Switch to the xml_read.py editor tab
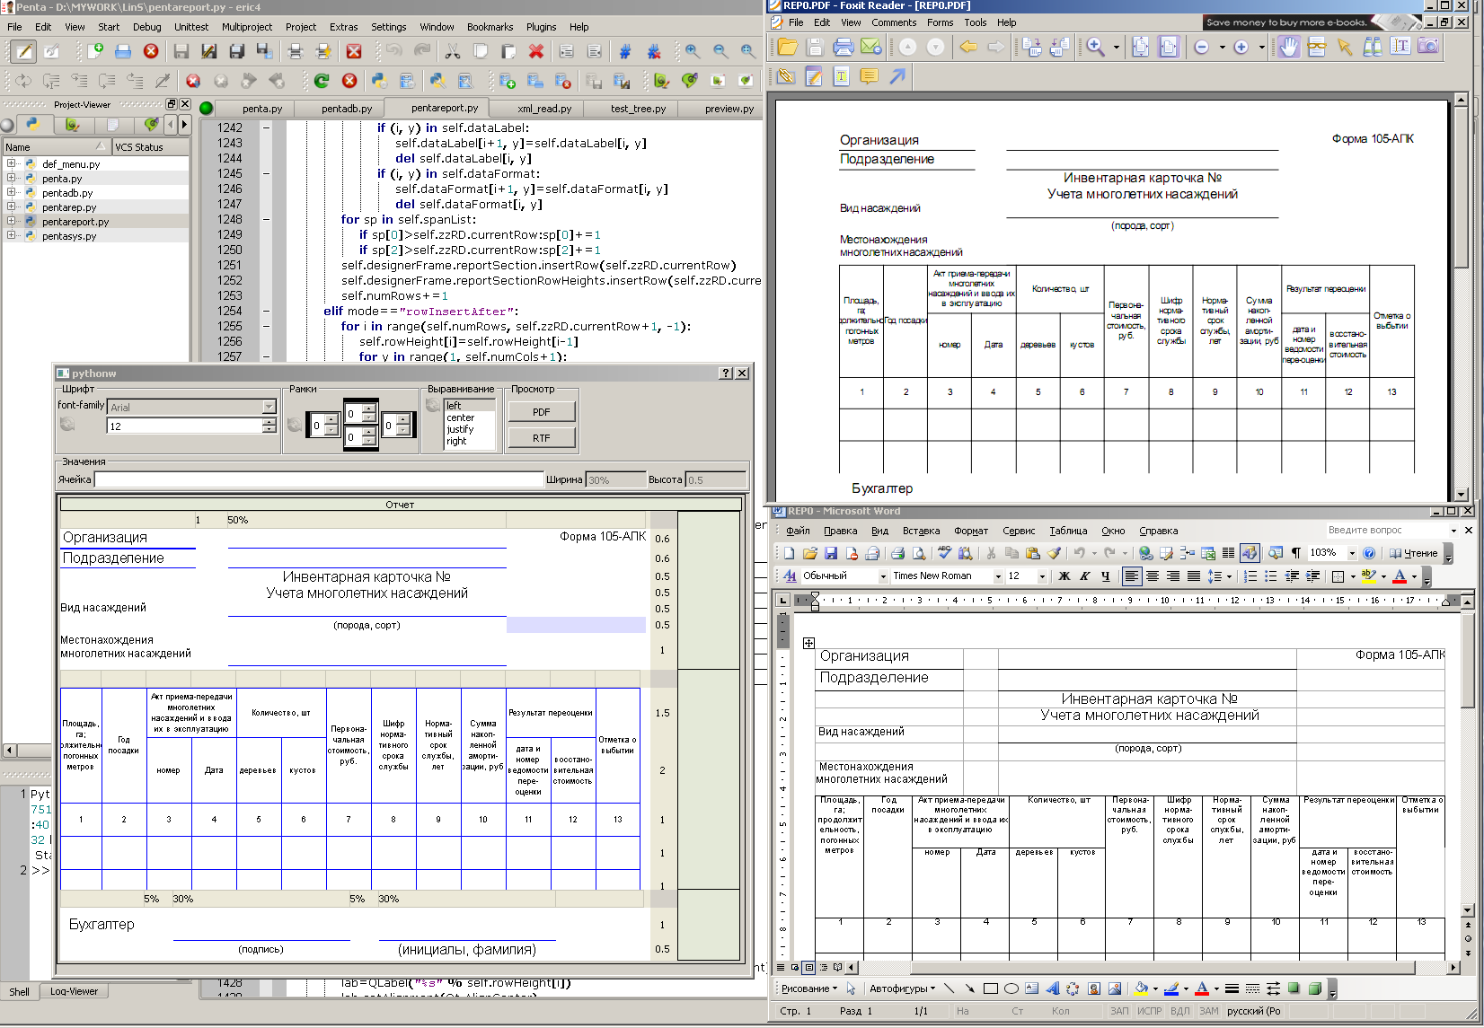Screen dimensions: 1484x1028 (x=544, y=109)
